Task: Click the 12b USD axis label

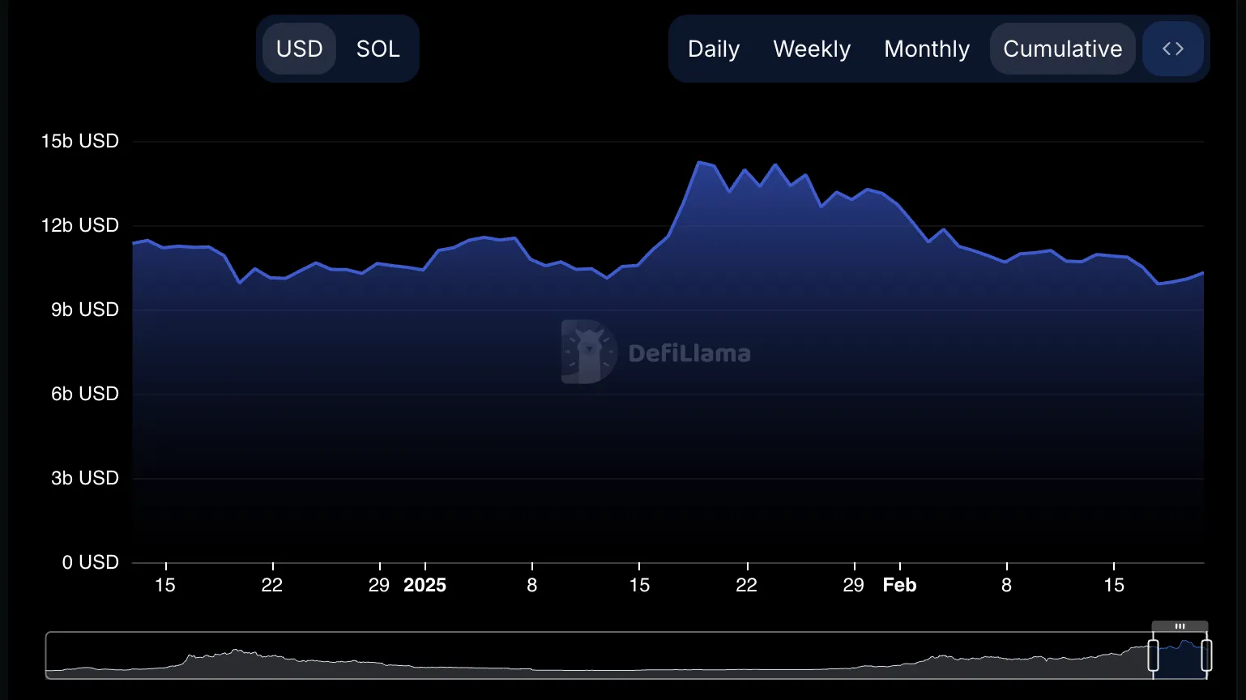Action: [x=80, y=225]
